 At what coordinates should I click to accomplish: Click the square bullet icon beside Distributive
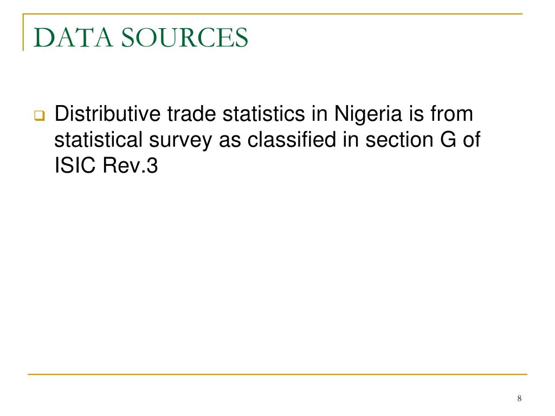40,116
